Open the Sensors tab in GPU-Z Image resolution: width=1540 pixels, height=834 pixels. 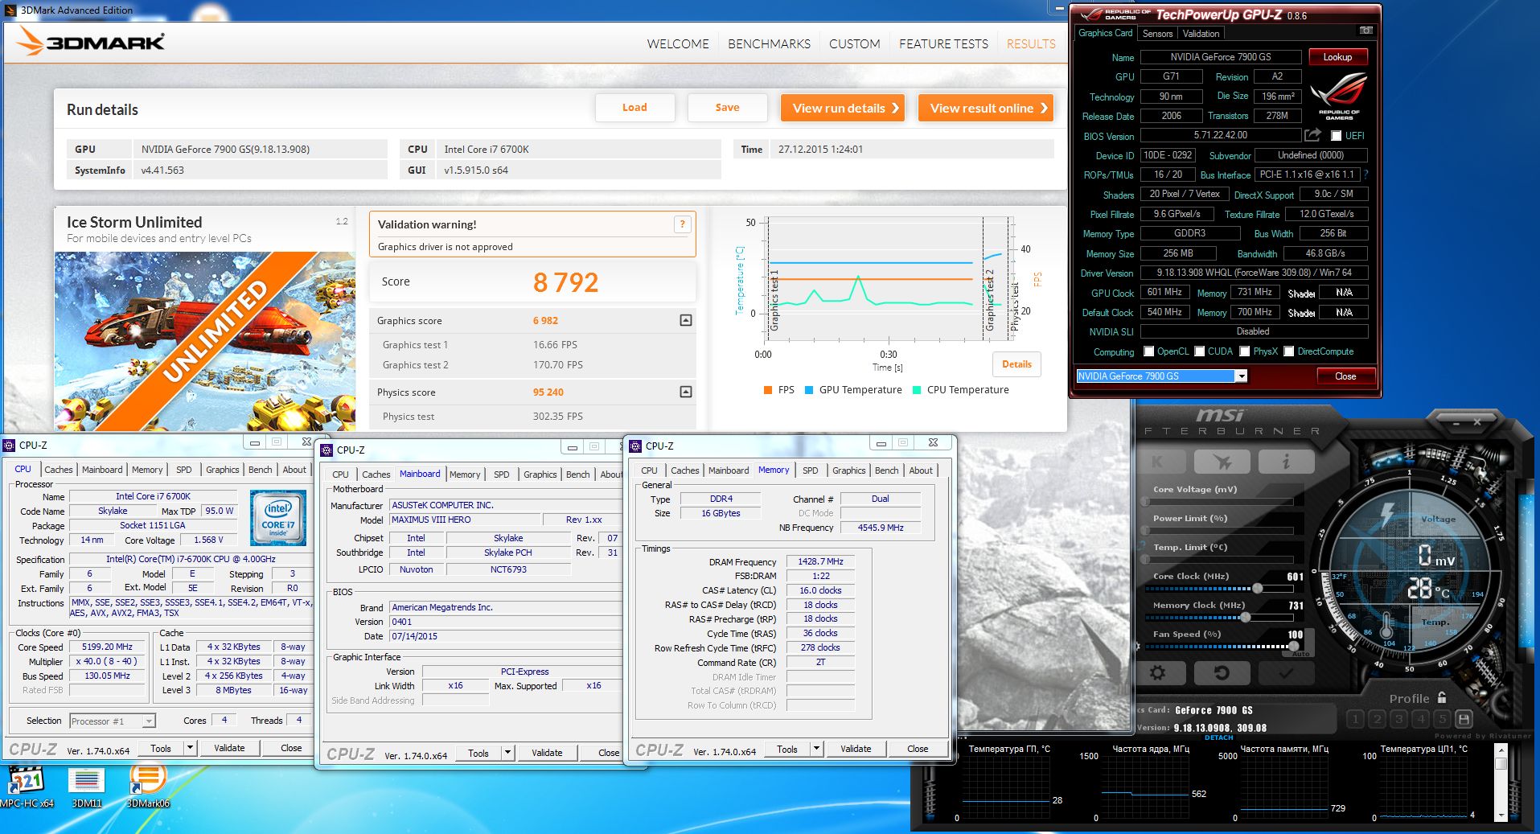1157,34
